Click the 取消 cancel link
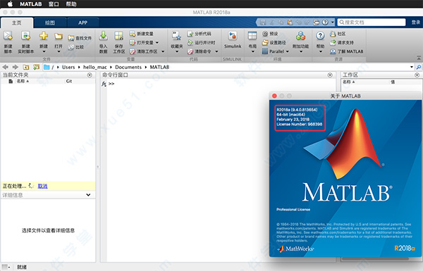Image resolution: width=423 pixels, height=271 pixels. (42, 186)
